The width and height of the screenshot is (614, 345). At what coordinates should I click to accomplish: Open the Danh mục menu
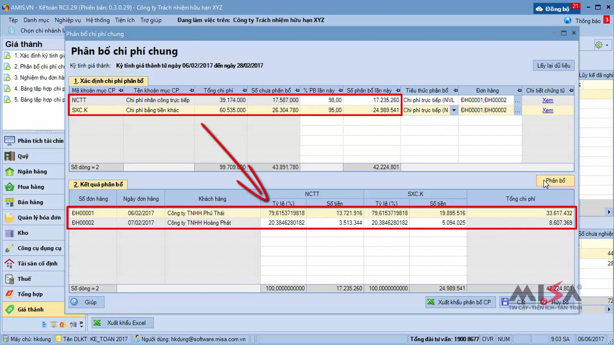(x=36, y=20)
